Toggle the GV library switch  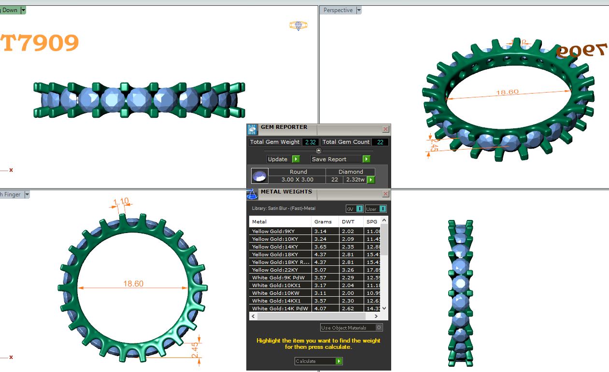[359, 209]
